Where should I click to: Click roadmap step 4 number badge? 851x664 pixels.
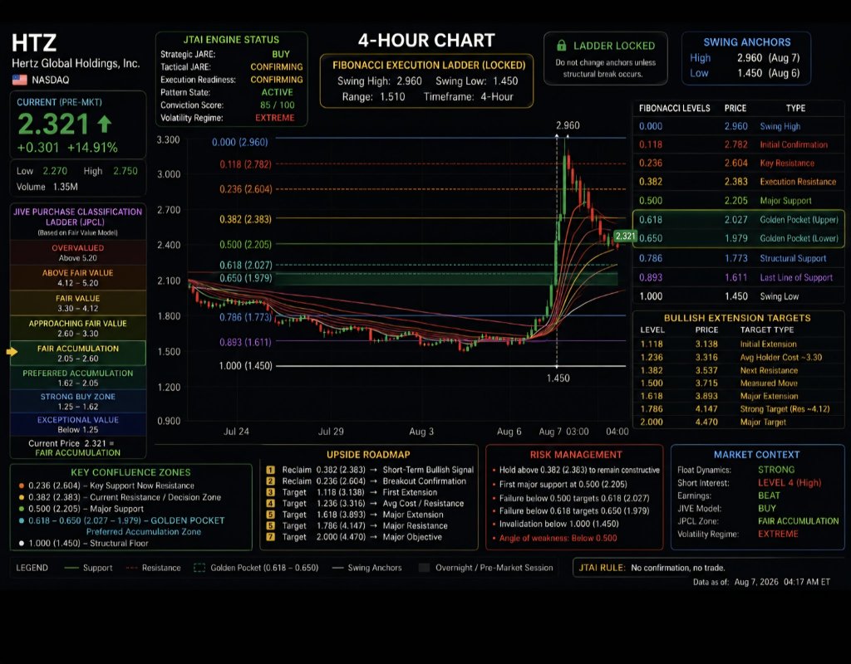pyautogui.click(x=271, y=504)
